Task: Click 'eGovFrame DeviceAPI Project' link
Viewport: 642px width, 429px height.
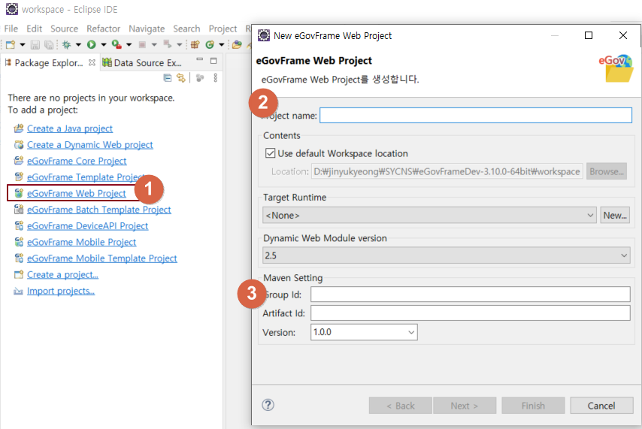Action: pos(88,226)
